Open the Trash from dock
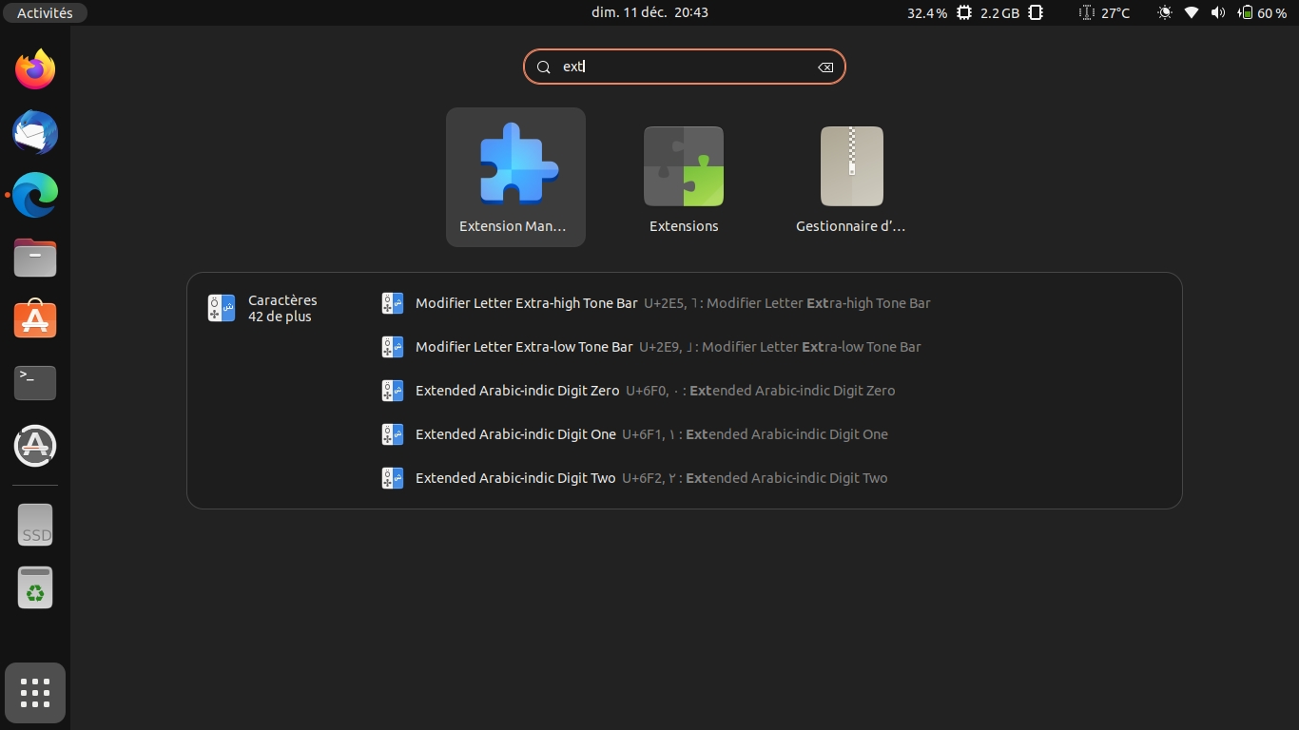Screen dimensions: 1299x730 coord(35,588)
